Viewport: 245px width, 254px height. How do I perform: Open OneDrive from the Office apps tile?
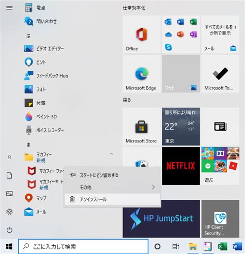(x=169, y=35)
